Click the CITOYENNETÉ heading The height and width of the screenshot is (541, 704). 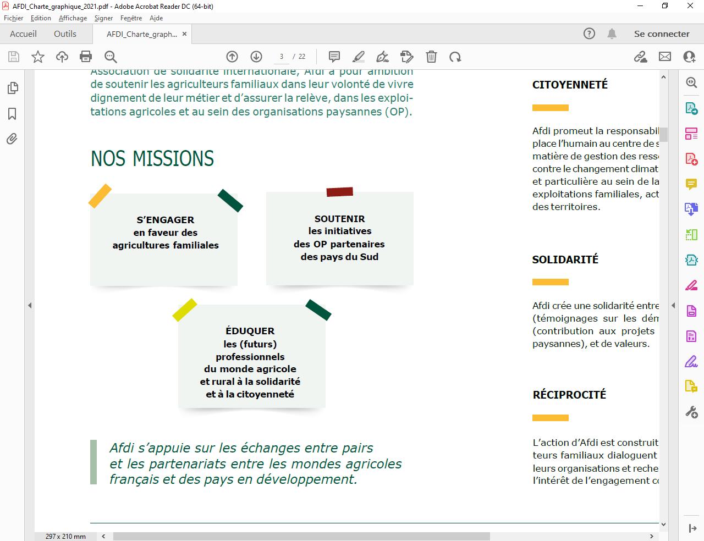(570, 85)
